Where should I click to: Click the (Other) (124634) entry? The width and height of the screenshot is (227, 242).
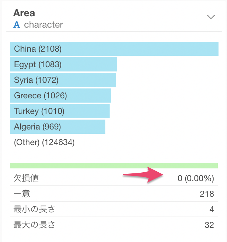point(44,142)
